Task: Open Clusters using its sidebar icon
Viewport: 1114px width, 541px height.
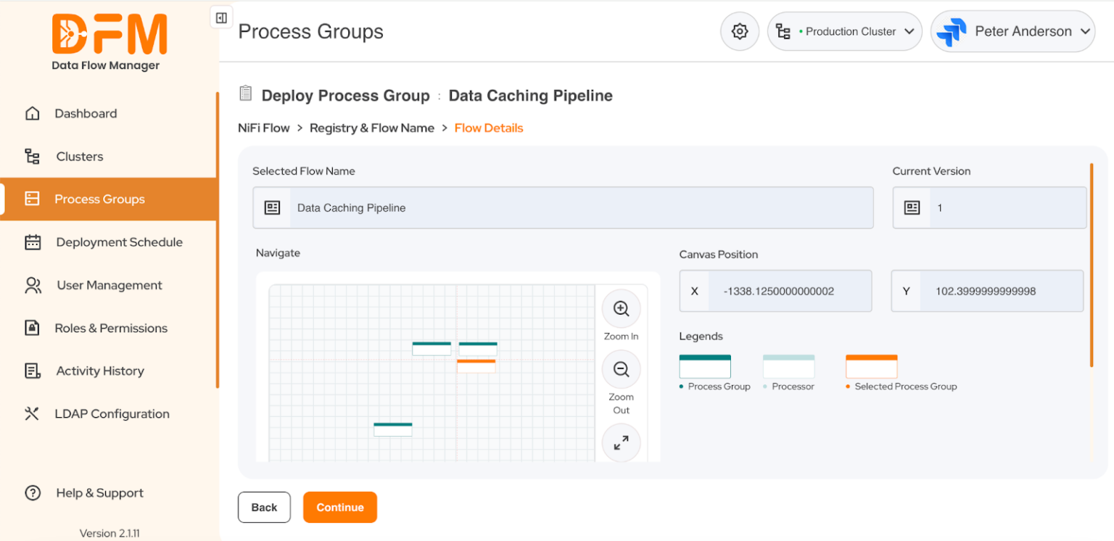Action: click(33, 156)
